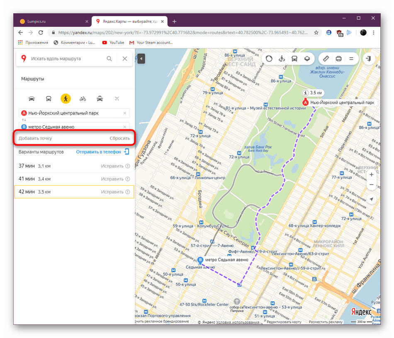Open the Приложения bookmarks shortcut
The width and height of the screenshot is (394, 338).
click(33, 42)
